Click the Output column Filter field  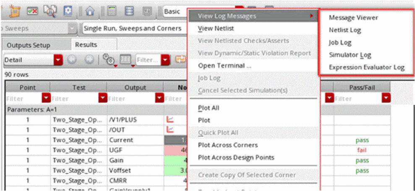tap(131, 99)
